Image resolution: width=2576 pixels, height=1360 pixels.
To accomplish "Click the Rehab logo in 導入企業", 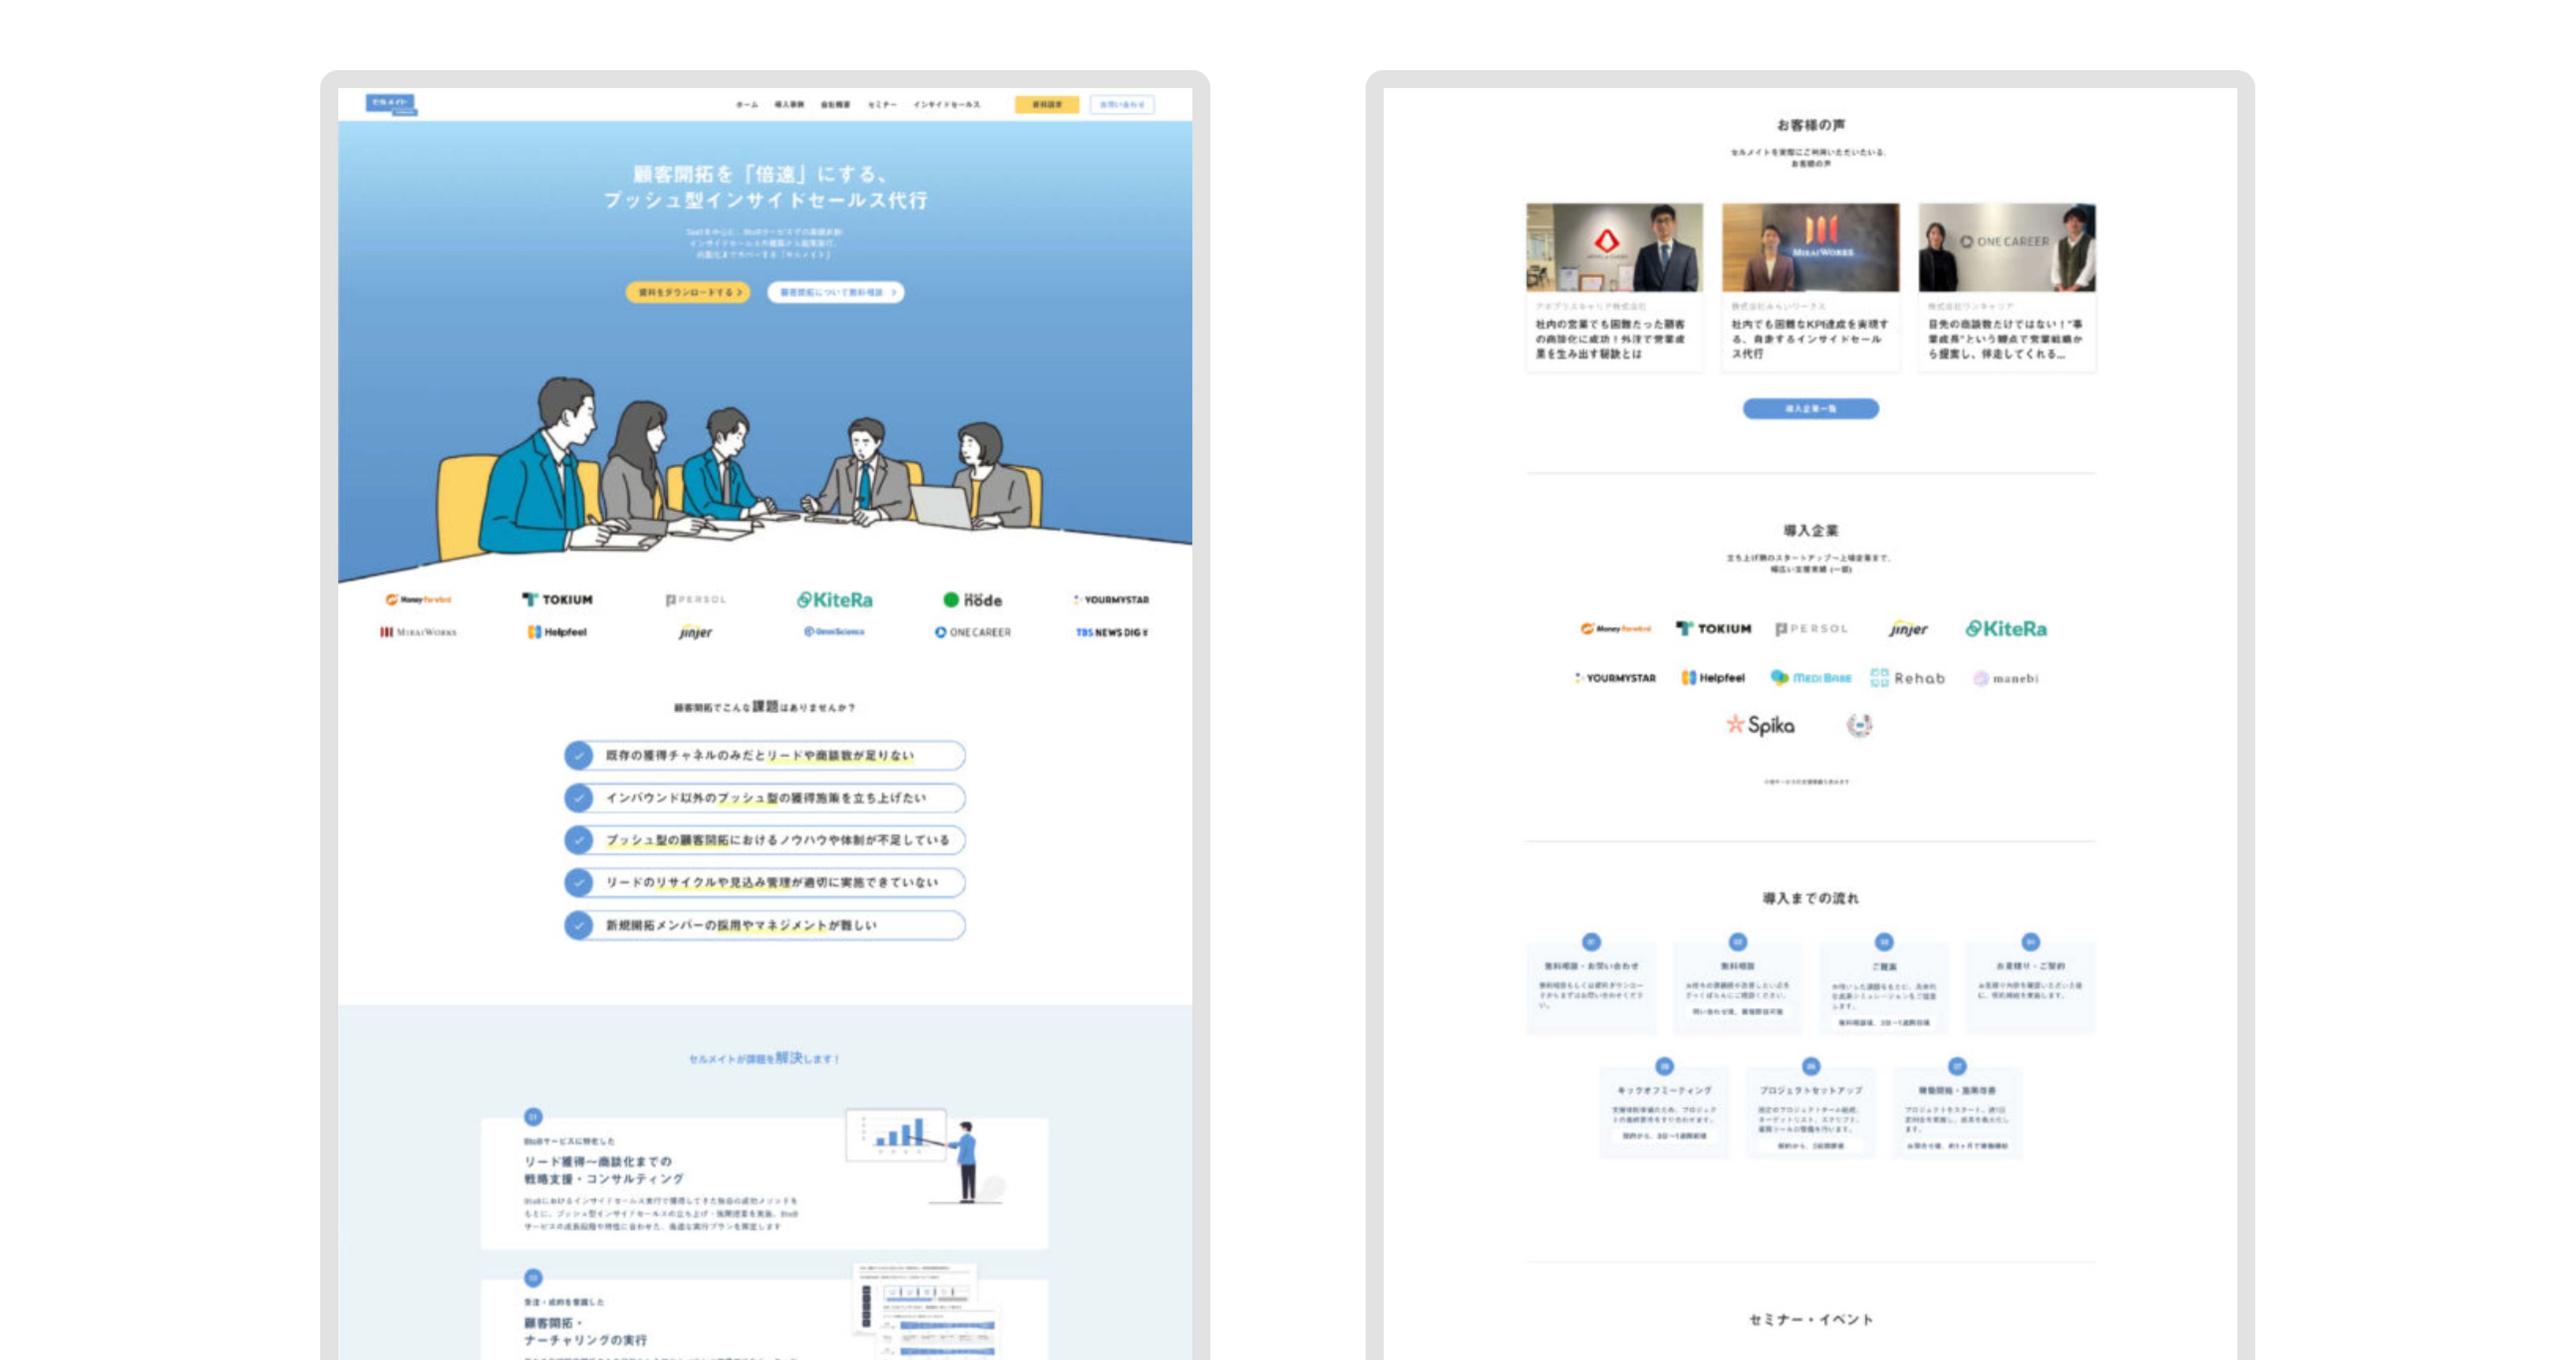I will (x=1907, y=679).
